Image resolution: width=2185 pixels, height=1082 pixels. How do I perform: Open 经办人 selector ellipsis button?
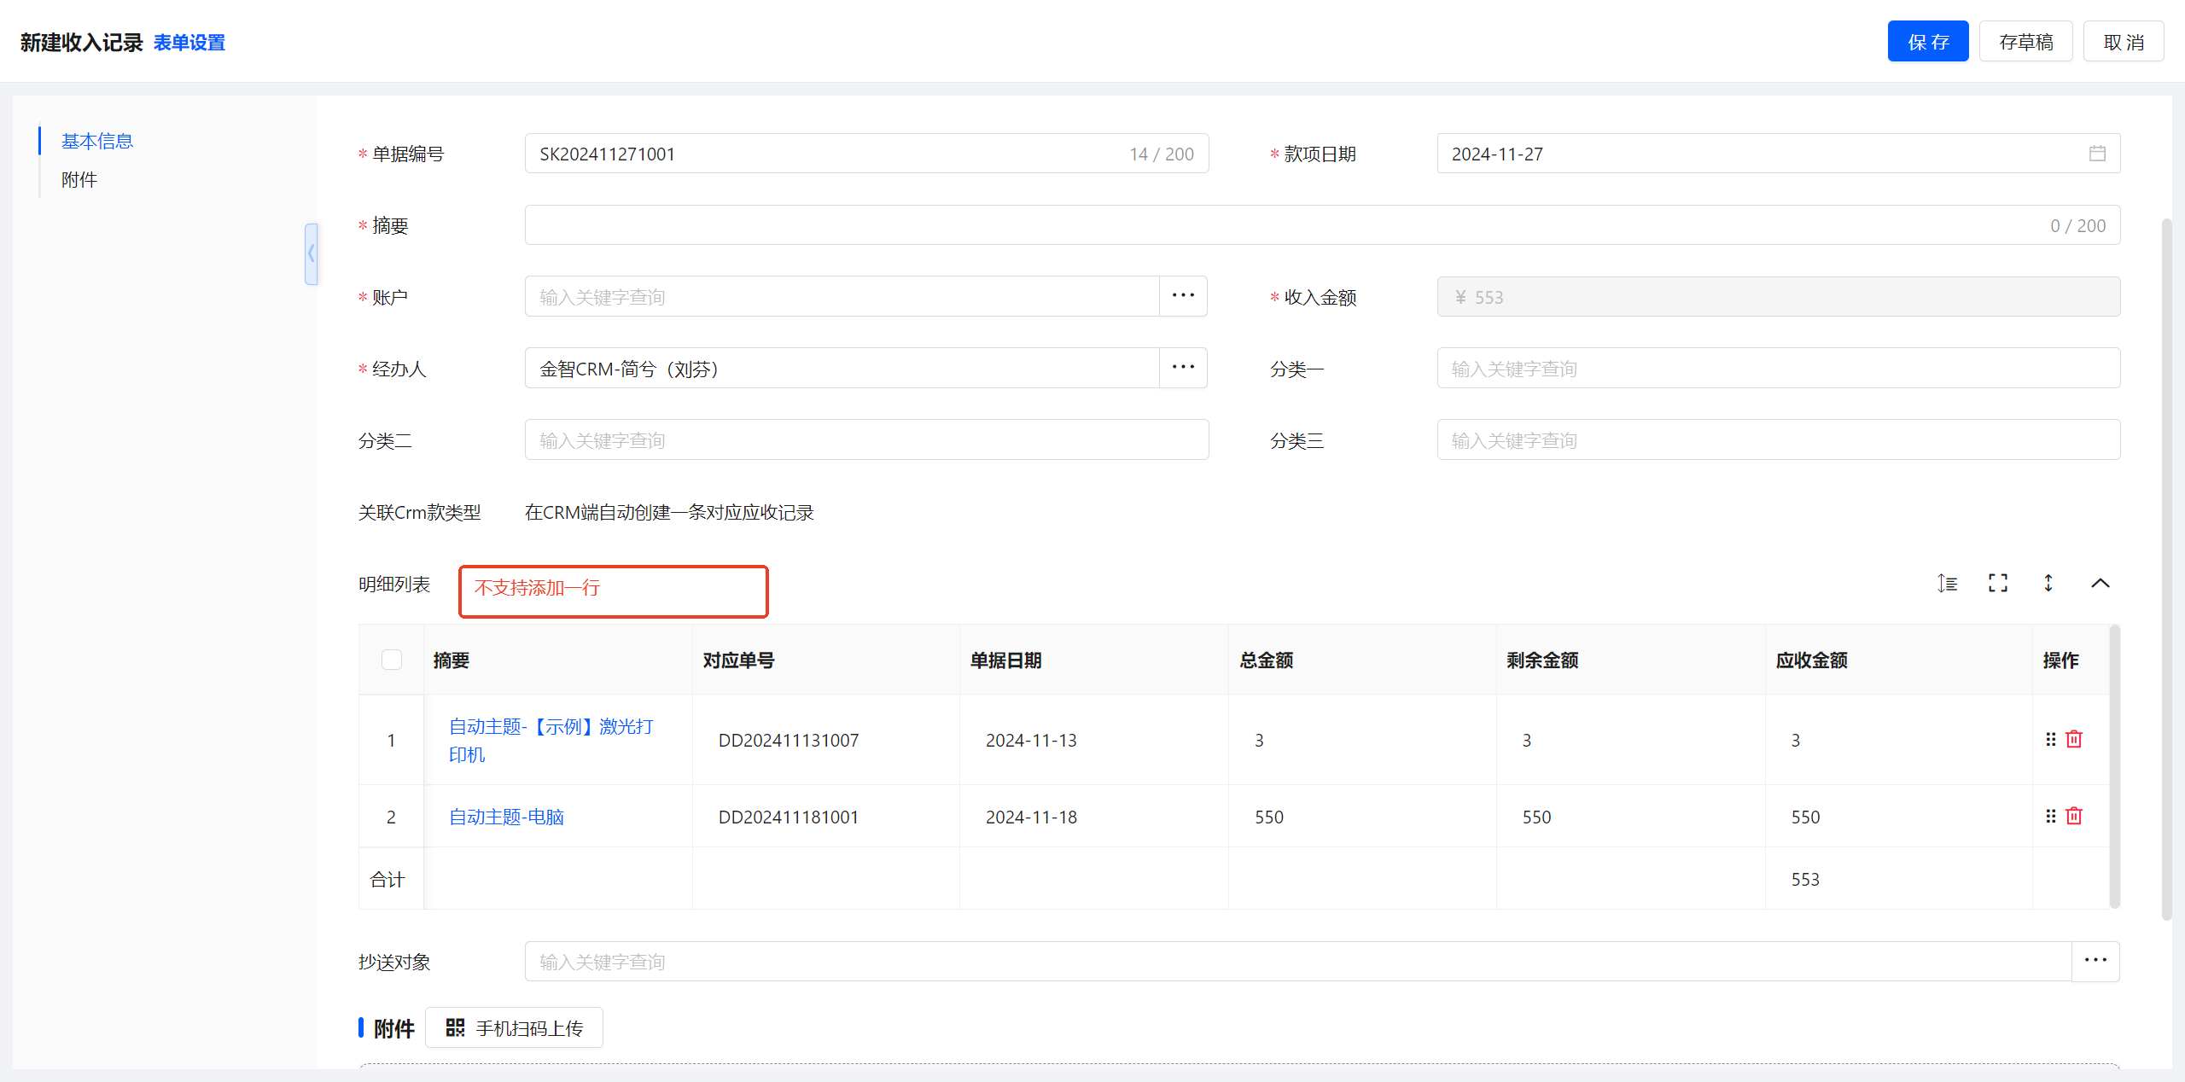point(1183,368)
